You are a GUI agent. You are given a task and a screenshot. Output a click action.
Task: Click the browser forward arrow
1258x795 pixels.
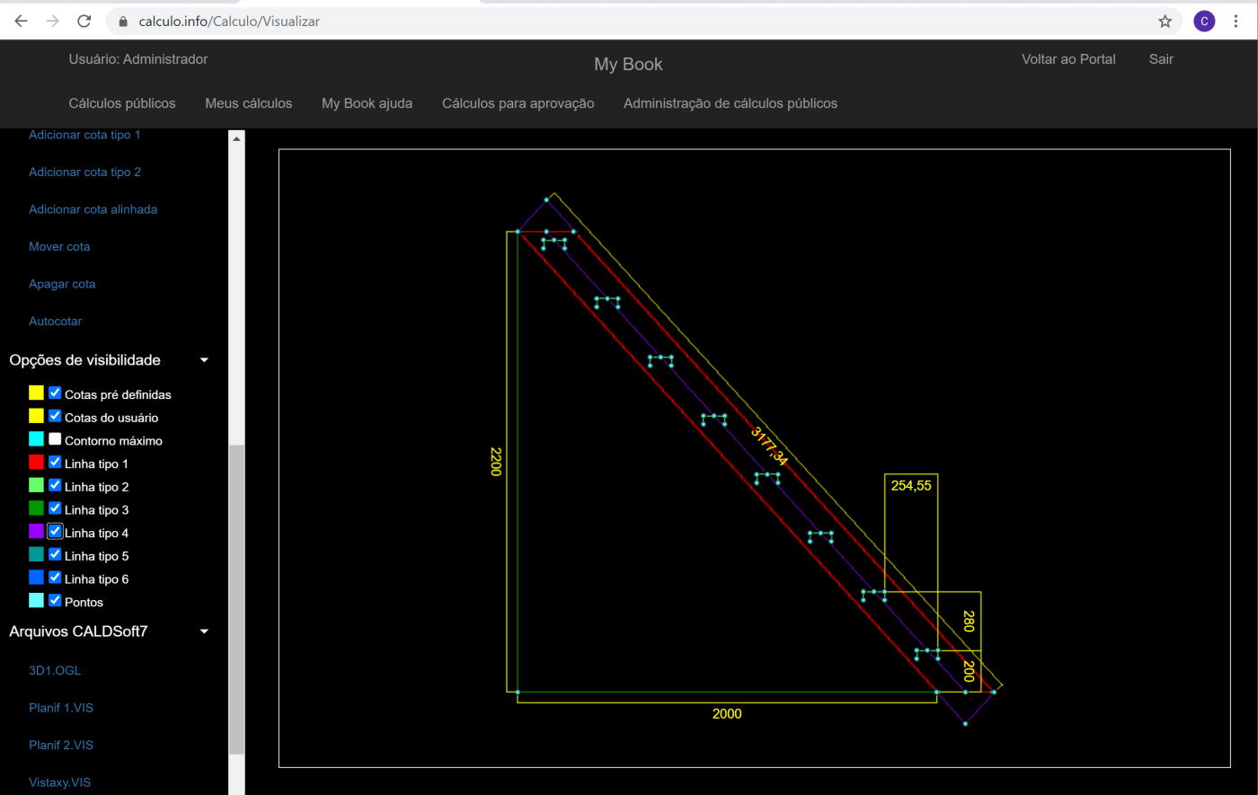pos(53,21)
